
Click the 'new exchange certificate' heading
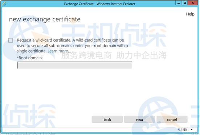pos(45,20)
